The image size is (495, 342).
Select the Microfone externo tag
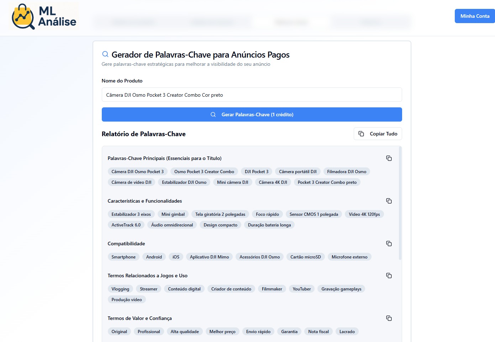(x=349, y=257)
